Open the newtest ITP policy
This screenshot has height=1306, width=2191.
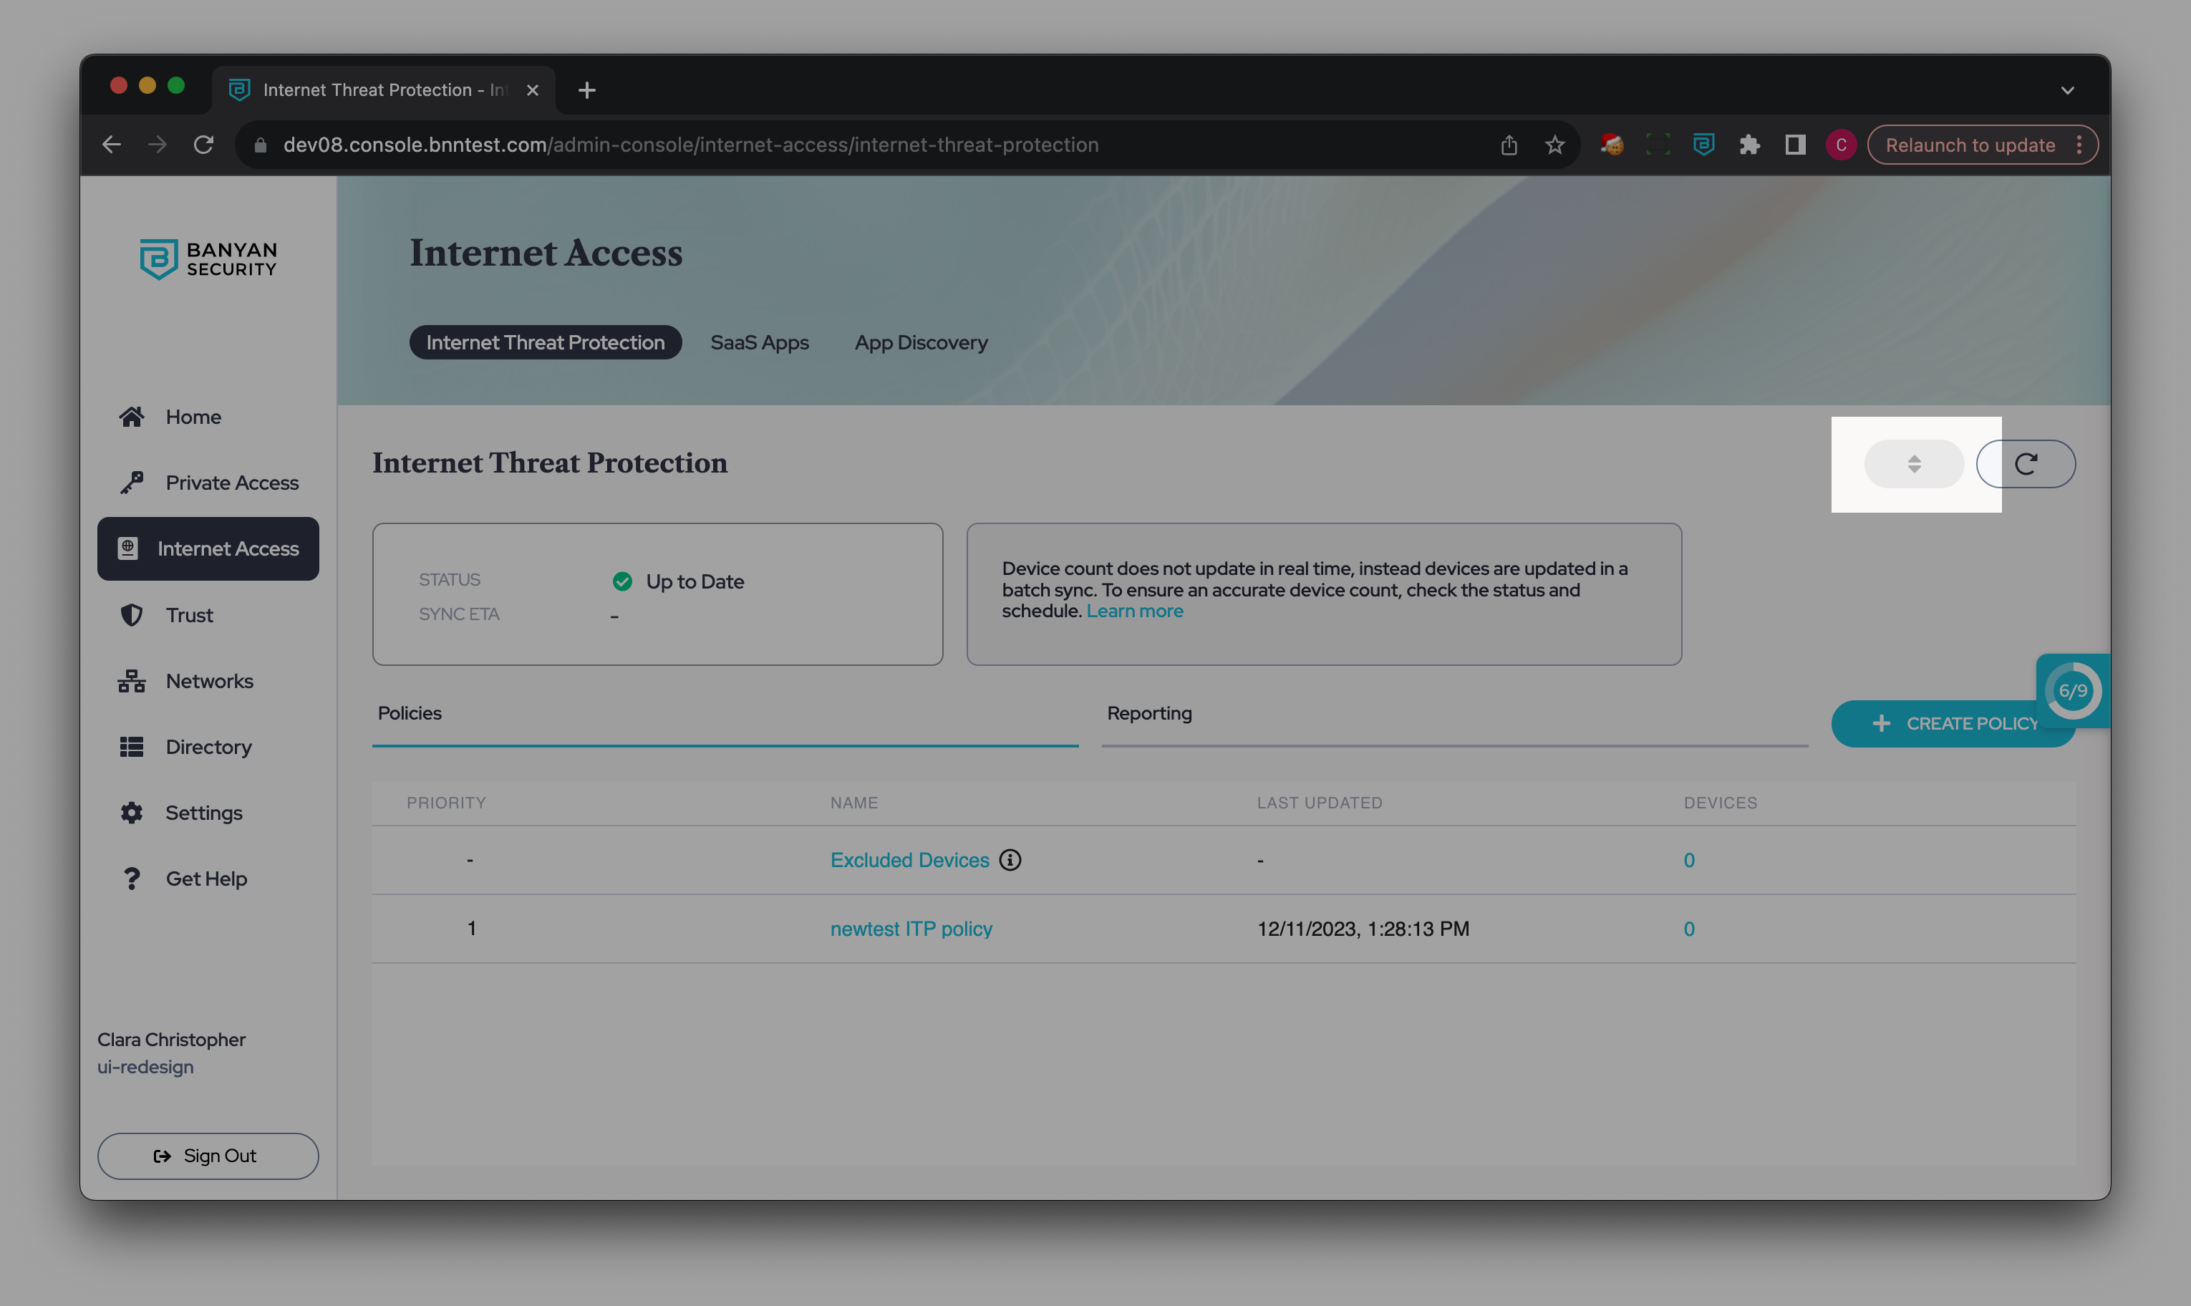click(911, 929)
